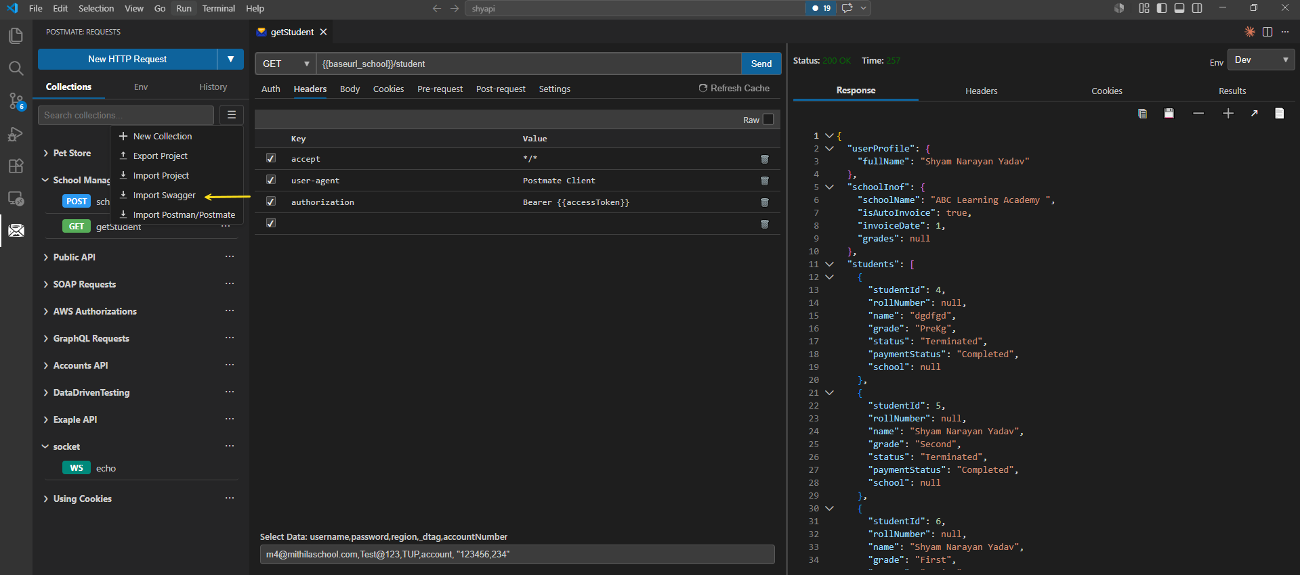Open the Postmate envelope view icon
This screenshot has width=1300, height=575.
[16, 231]
